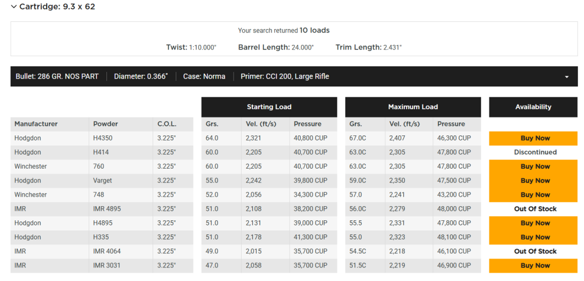Image resolution: width=584 pixels, height=281 pixels.
Task: Click the 64.0 starting grains value
Action: point(212,138)
